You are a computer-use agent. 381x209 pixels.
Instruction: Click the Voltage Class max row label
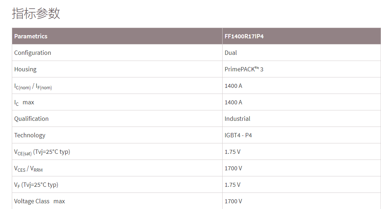pos(39,201)
